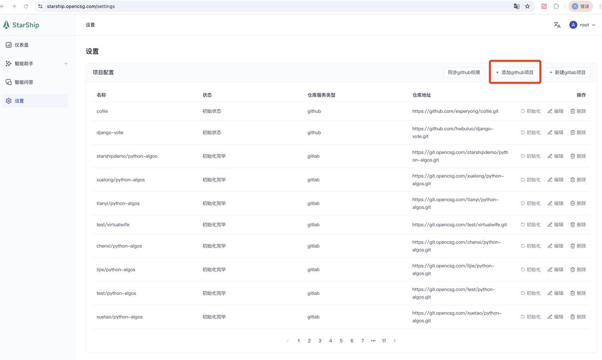The image size is (602, 360).
Task: Open the browser extensions puzzle icon
Action: click(556, 6)
